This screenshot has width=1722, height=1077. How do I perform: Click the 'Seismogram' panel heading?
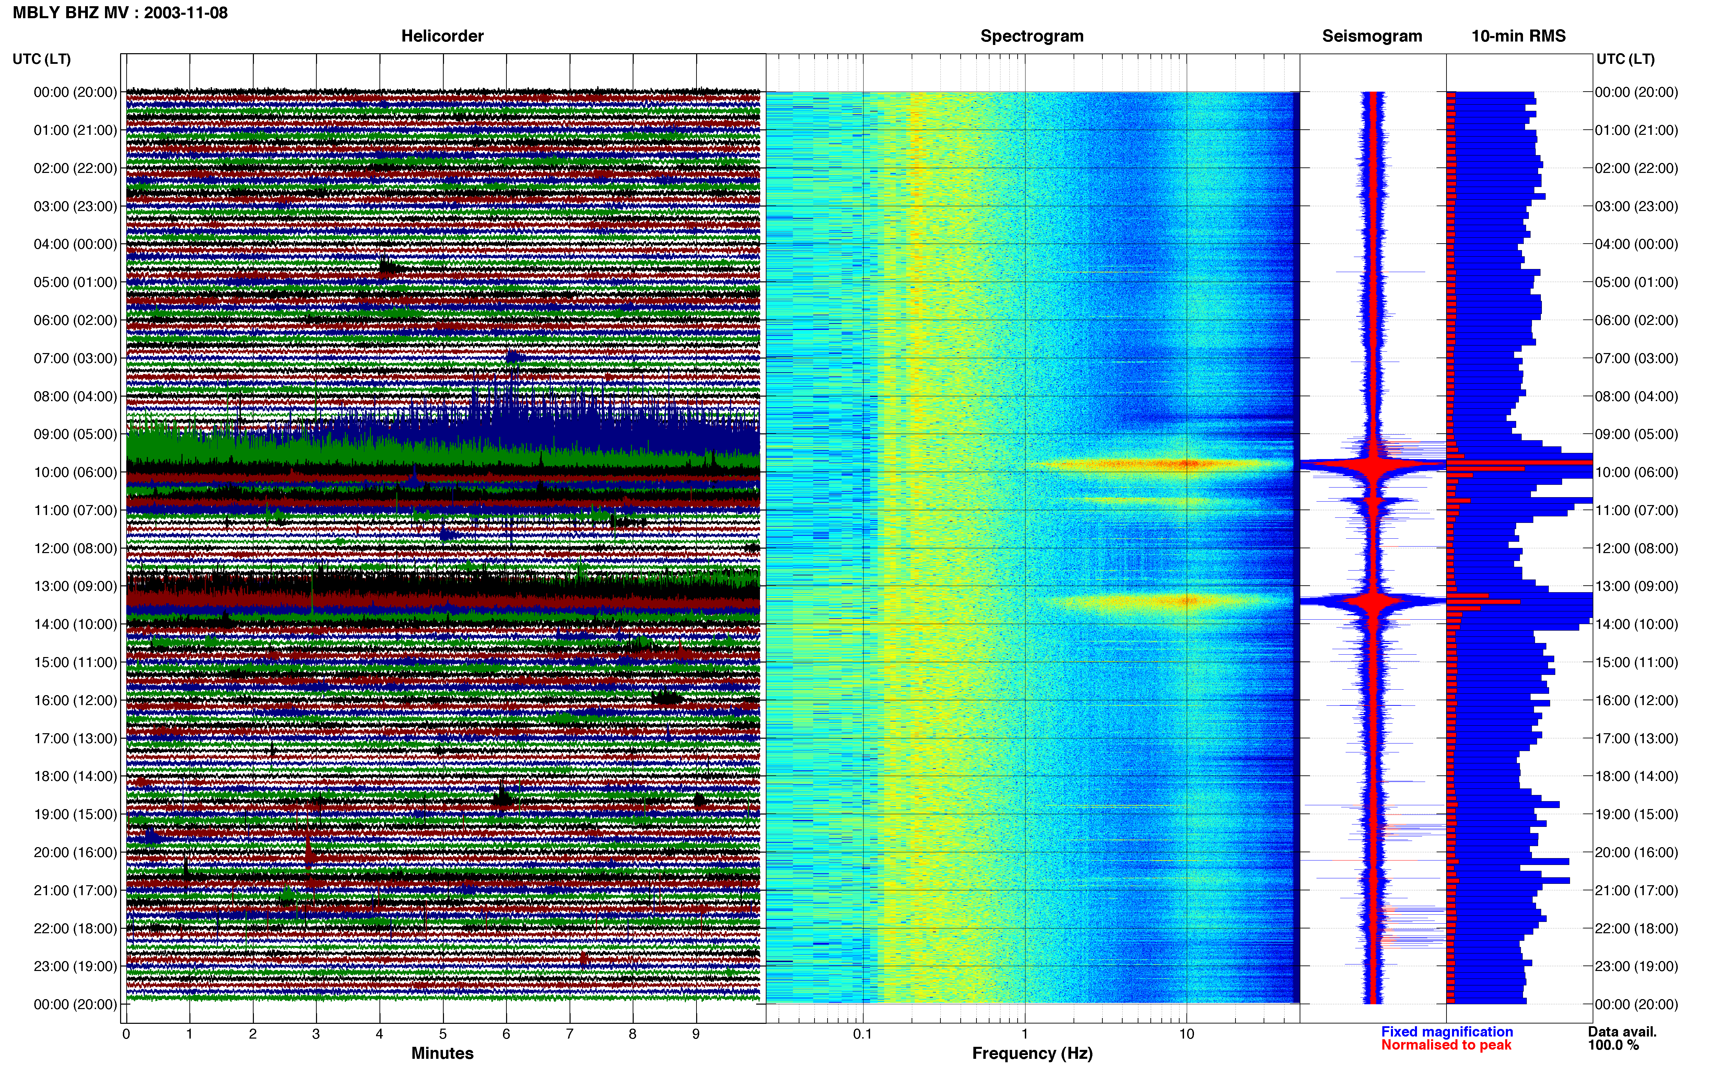(x=1372, y=36)
